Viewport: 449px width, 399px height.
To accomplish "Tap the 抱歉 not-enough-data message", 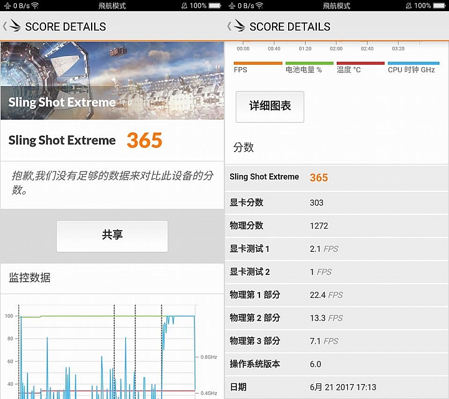I will 112,183.
